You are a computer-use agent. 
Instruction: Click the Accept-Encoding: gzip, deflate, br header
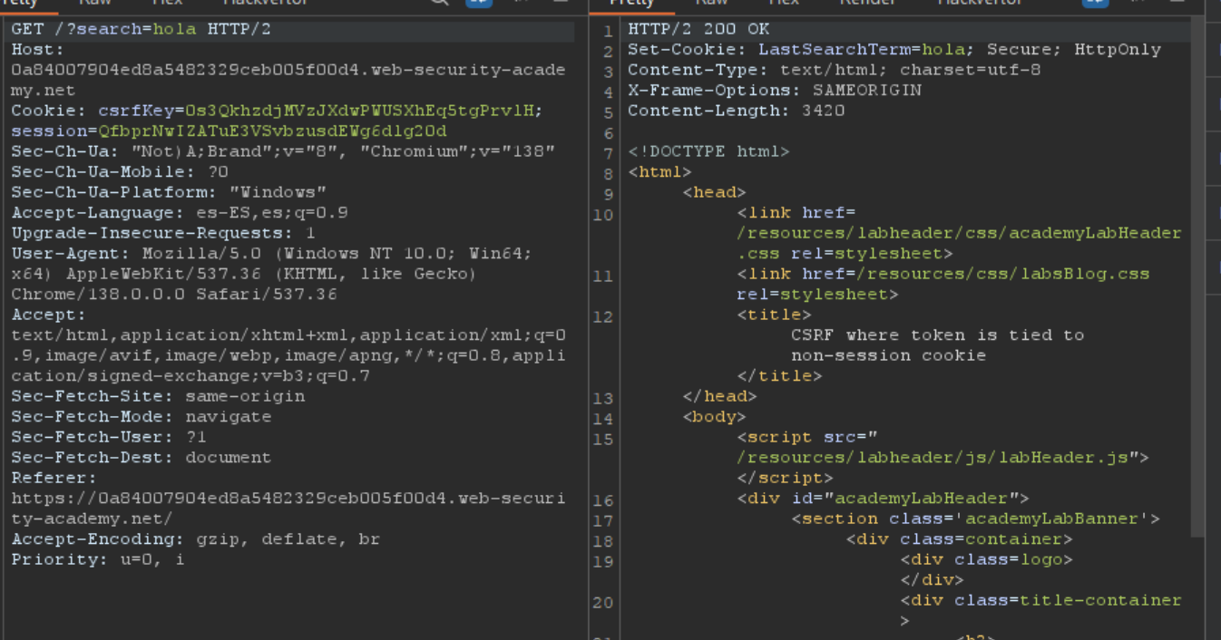coord(196,539)
